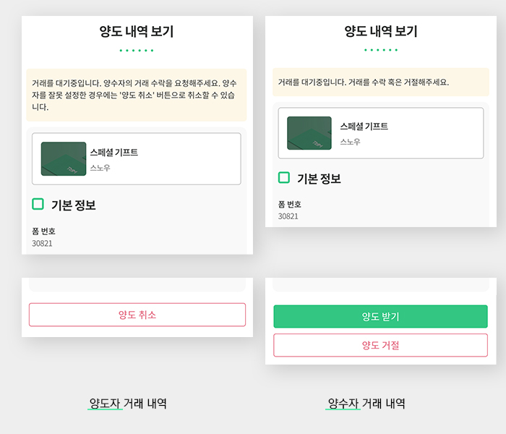Click the notice mentioning '양도 취소' 버튼
Image resolution: width=506 pixels, height=434 pixels.
[136, 95]
